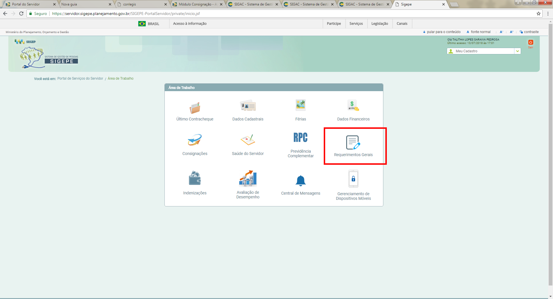Image resolution: width=553 pixels, height=299 pixels.
Task: Bookmark this page with the star icon
Action: [x=538, y=14]
